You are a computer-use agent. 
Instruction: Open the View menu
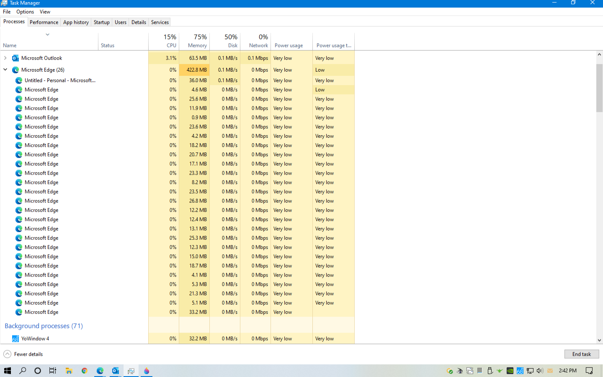(x=45, y=12)
